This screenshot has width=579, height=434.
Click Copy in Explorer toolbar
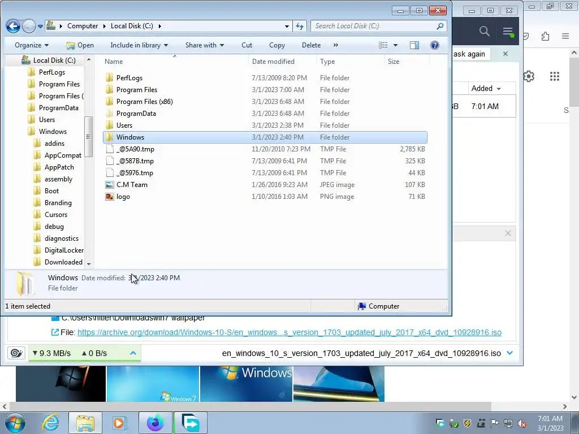pyautogui.click(x=277, y=45)
